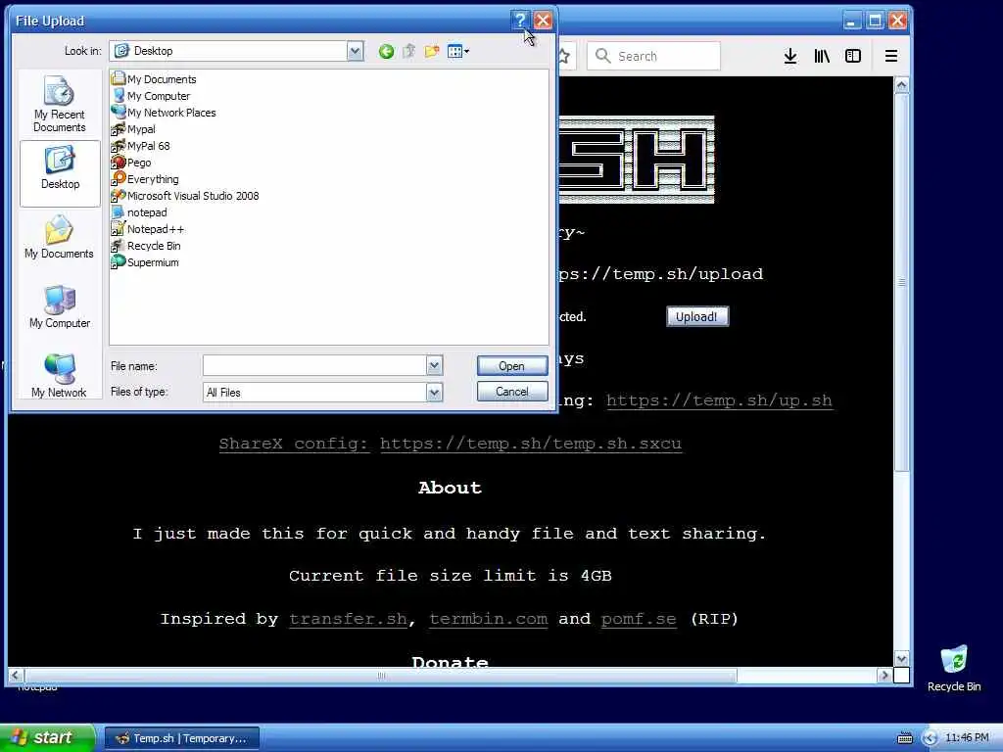1003x752 pixels.
Task: Open the browser hamburger menu
Action: pyautogui.click(x=891, y=56)
